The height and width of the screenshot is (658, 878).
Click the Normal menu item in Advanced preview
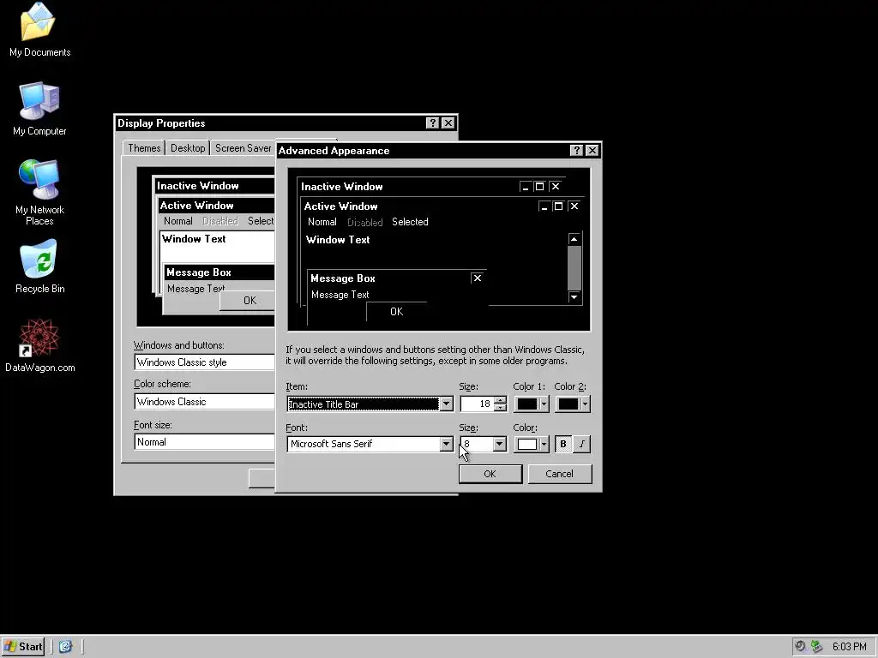pyautogui.click(x=322, y=222)
